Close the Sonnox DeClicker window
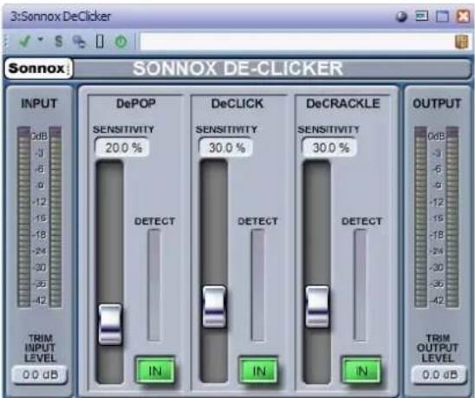The image size is (475, 398). pyautogui.click(x=463, y=16)
